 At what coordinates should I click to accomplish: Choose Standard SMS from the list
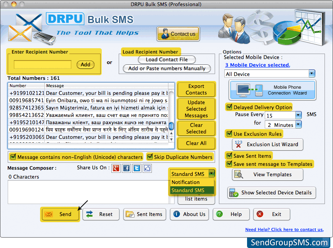tap(192, 190)
